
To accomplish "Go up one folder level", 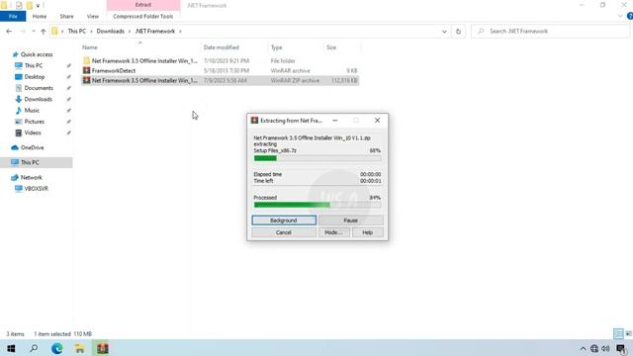I will coord(44,31).
